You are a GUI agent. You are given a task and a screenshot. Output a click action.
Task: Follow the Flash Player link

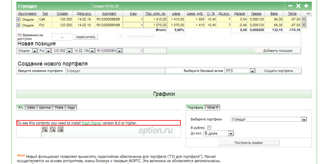(91, 123)
